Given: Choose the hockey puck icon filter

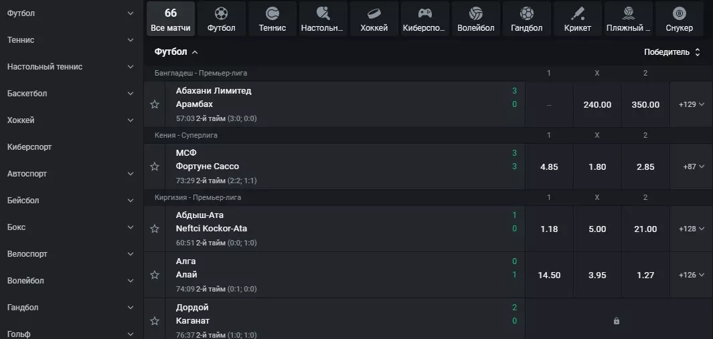Looking at the screenshot, I should 374,13.
